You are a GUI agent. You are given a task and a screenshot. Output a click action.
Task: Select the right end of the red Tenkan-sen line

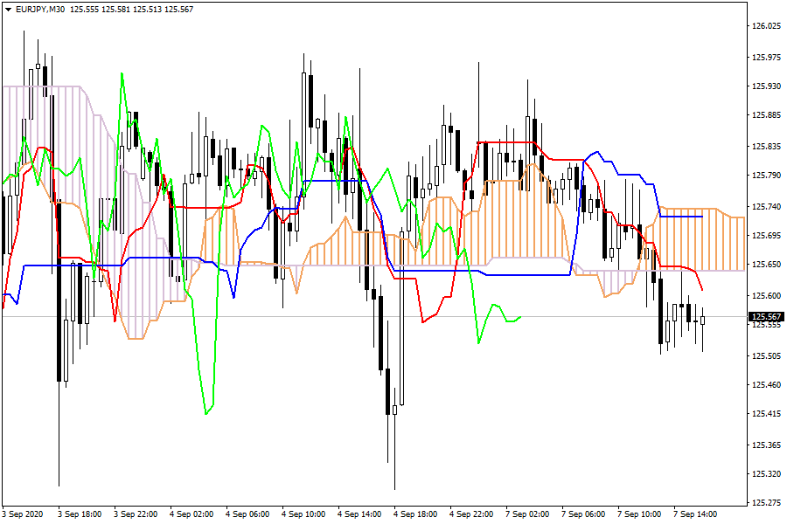click(702, 290)
